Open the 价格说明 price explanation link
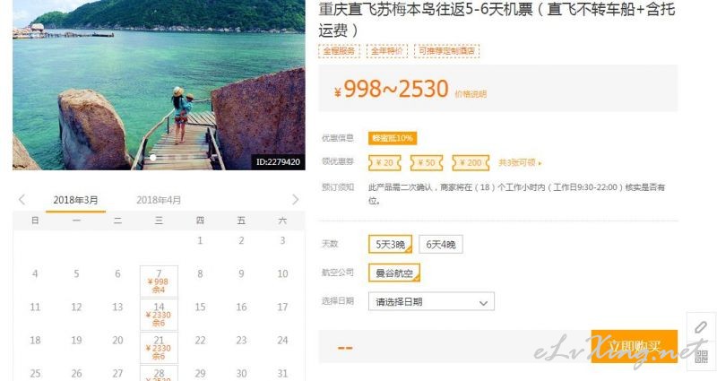 [471, 94]
